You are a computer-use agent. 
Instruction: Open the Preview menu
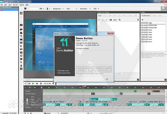point(16,5)
